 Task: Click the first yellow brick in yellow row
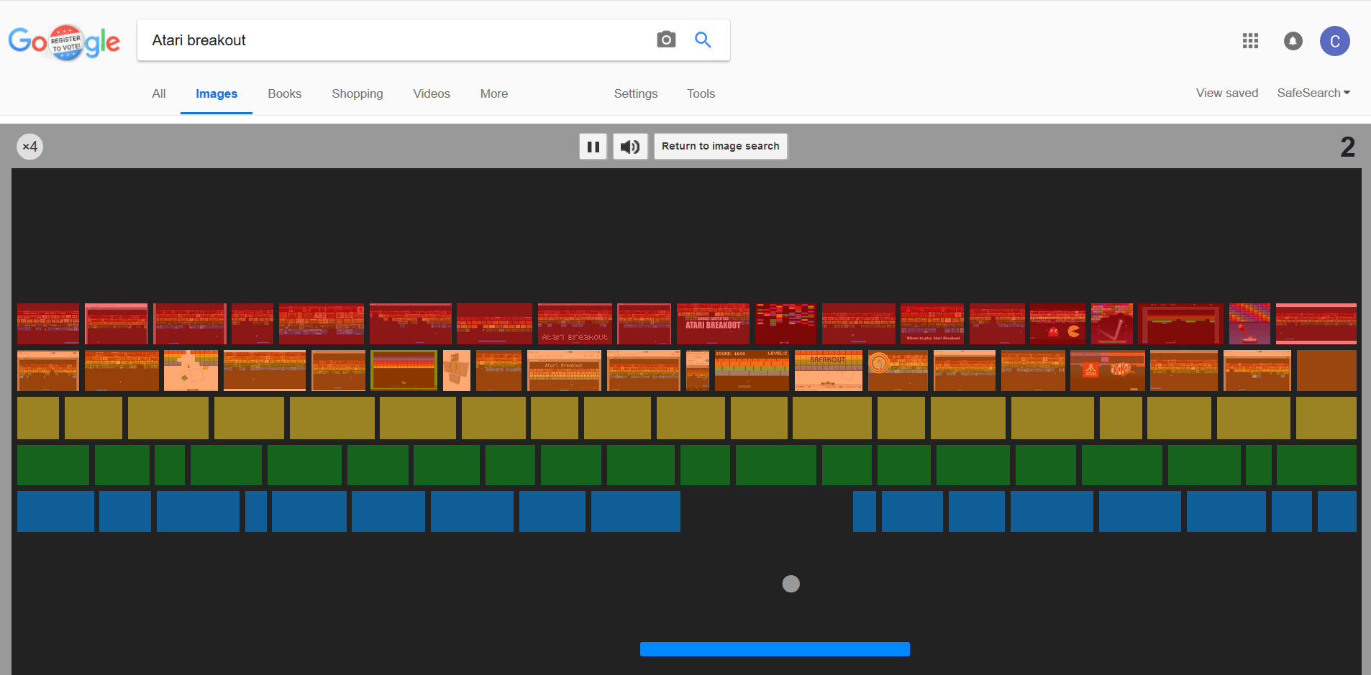point(38,418)
